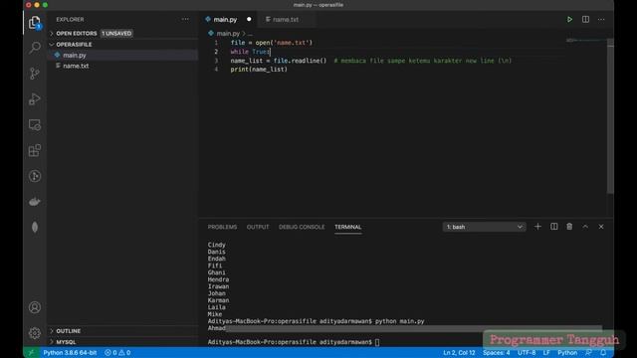
Task: Click line 1 with file = open('name.txt')
Action: click(x=272, y=43)
